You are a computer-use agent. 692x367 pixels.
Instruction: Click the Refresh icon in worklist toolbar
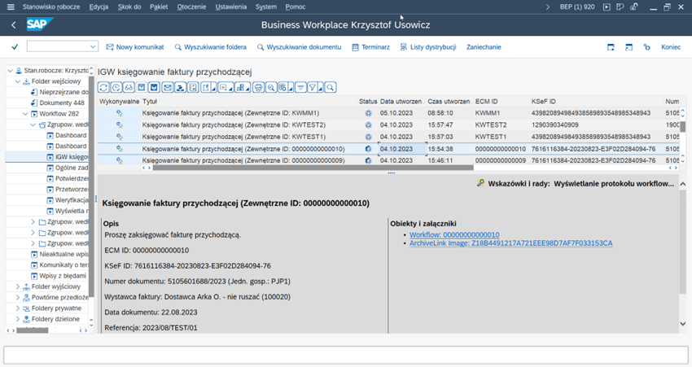[103, 87]
